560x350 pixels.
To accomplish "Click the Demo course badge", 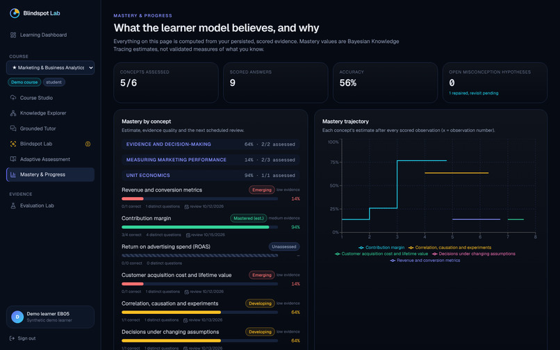I will coord(24,82).
